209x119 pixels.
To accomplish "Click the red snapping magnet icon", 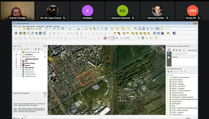I will [105, 38].
